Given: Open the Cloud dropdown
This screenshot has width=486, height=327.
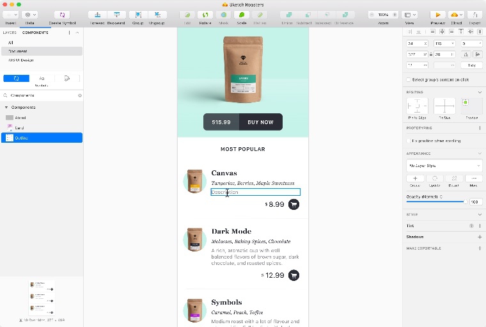Looking at the screenshot, I should [x=456, y=15].
